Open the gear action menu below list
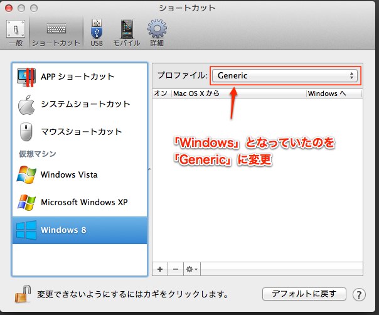The image size is (379, 315). pos(192,269)
